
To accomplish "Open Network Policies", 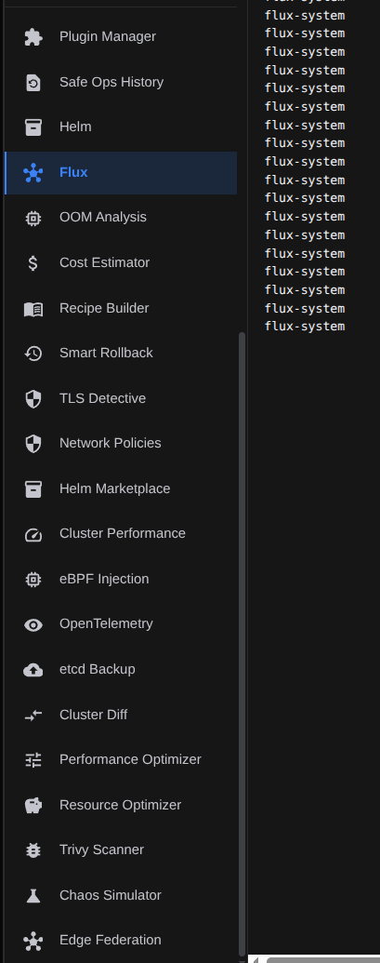I will click(x=121, y=444).
